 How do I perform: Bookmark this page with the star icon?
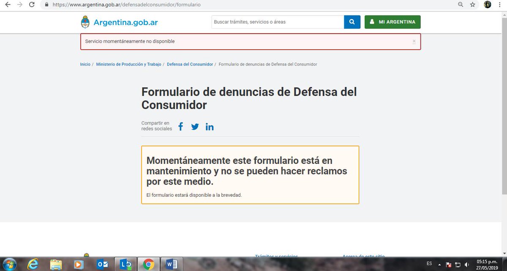click(x=473, y=5)
